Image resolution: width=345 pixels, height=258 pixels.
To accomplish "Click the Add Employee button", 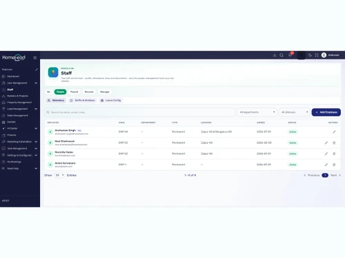I will (x=326, y=112).
